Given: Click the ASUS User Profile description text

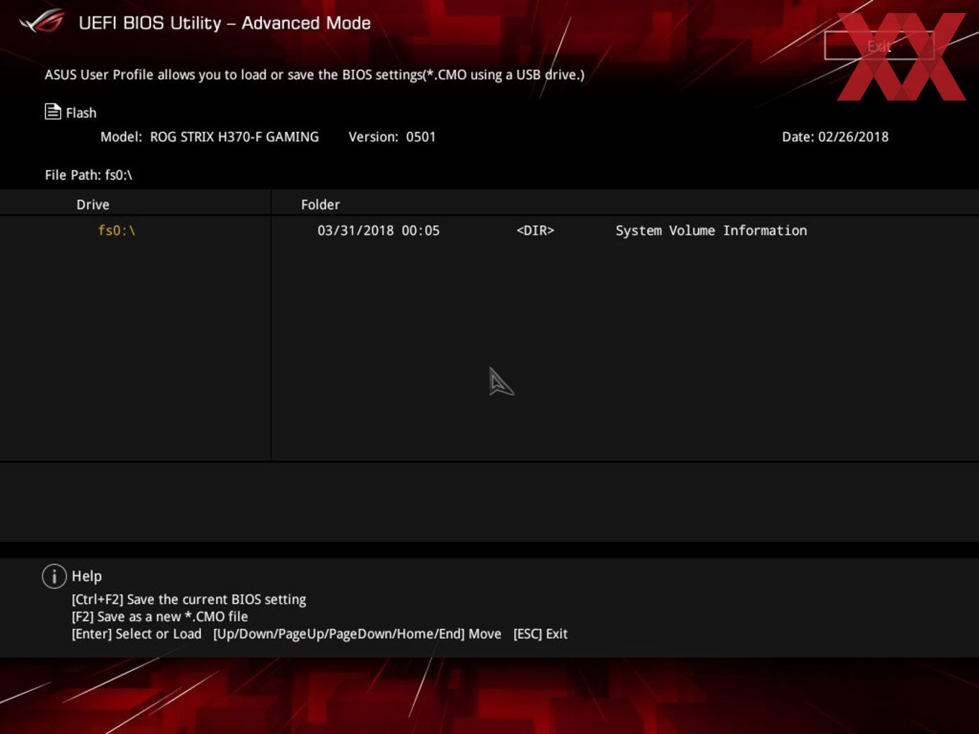Looking at the screenshot, I should click(x=315, y=74).
